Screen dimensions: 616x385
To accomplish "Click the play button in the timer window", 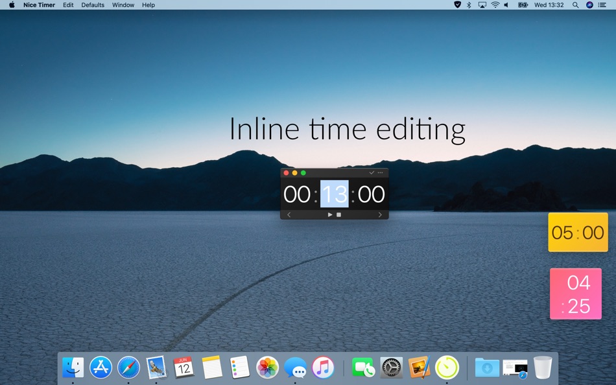I will (330, 215).
